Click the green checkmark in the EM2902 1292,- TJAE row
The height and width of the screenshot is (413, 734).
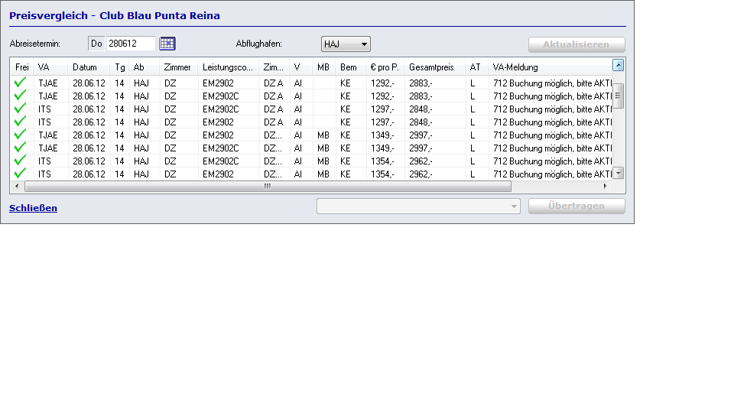(x=20, y=83)
